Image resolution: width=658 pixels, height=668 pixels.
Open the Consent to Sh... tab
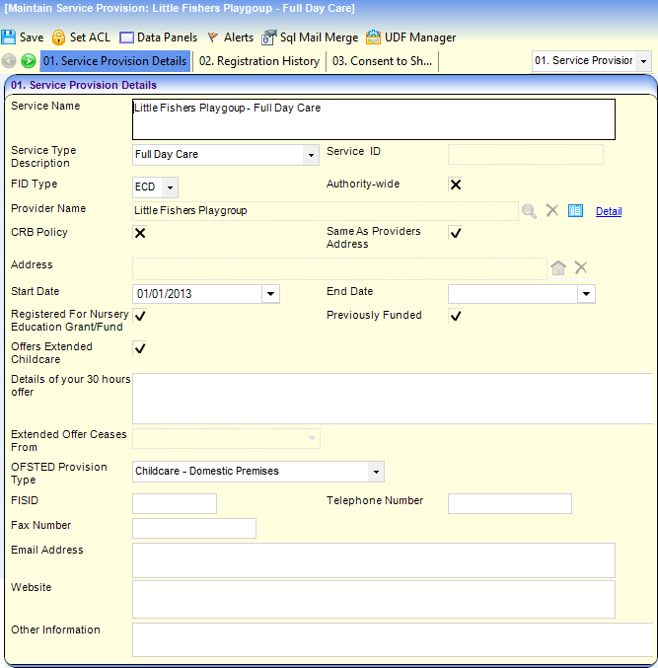click(x=382, y=61)
